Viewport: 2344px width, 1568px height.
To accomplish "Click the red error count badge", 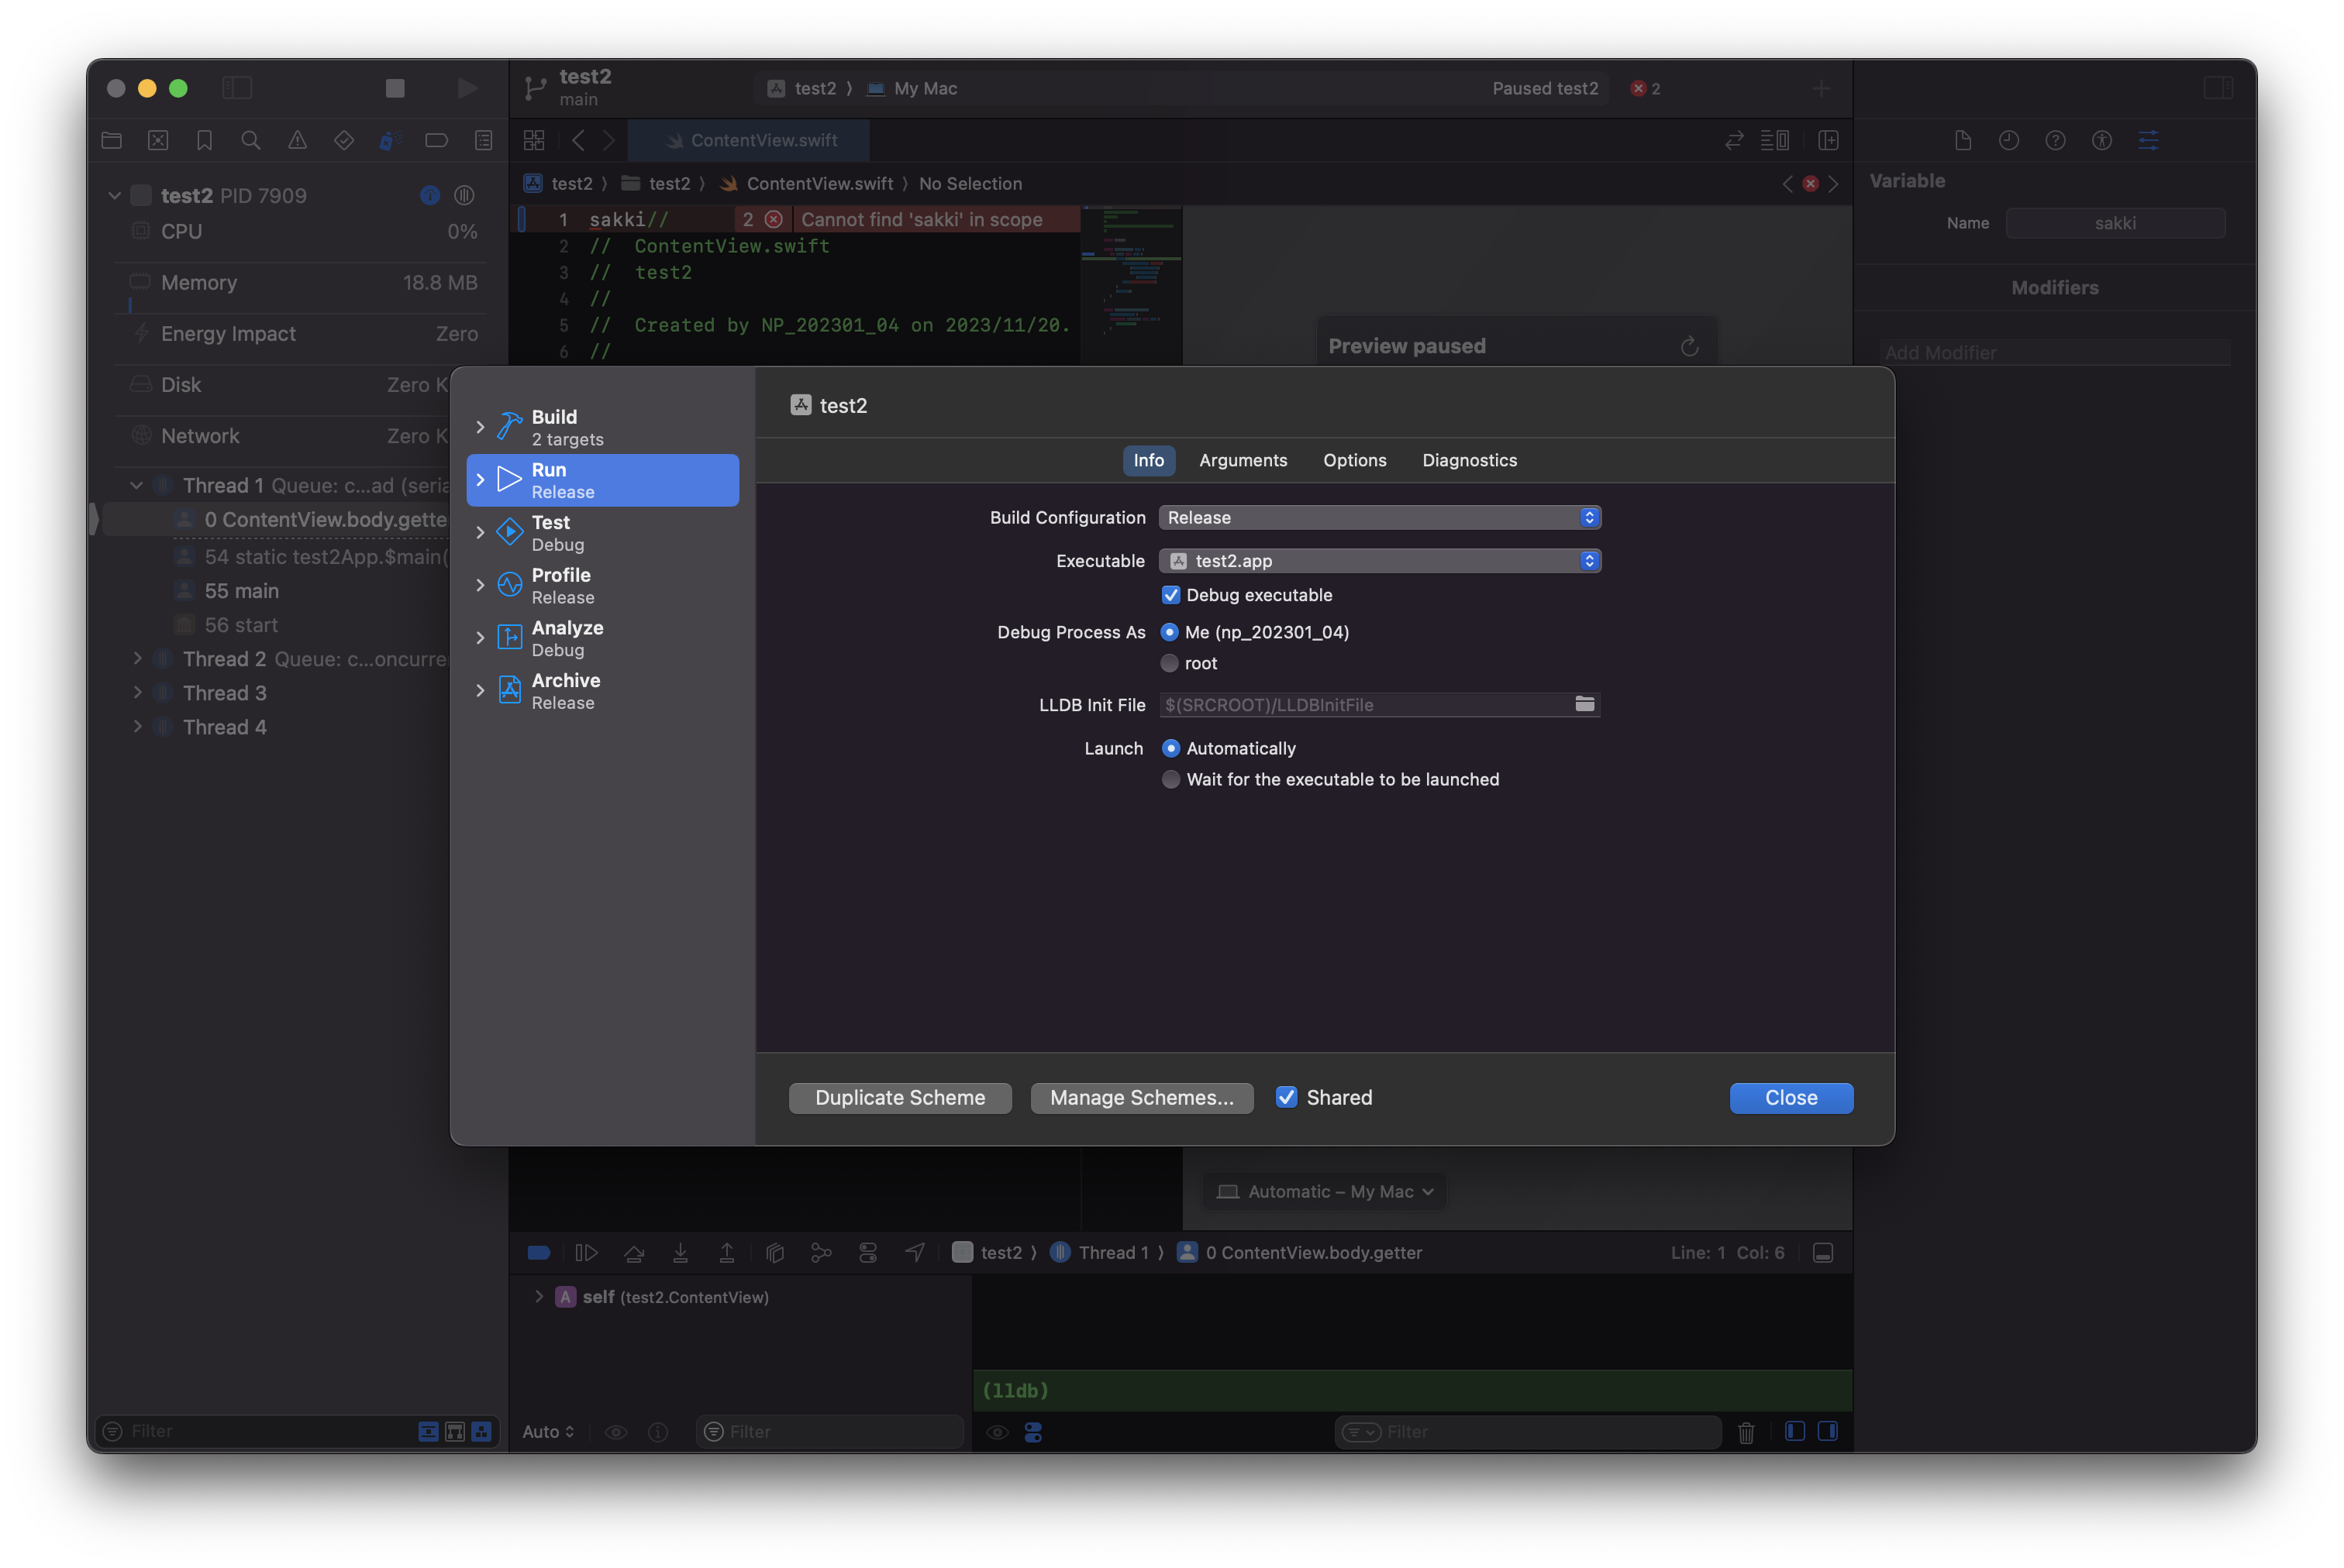I will 1645,88.
